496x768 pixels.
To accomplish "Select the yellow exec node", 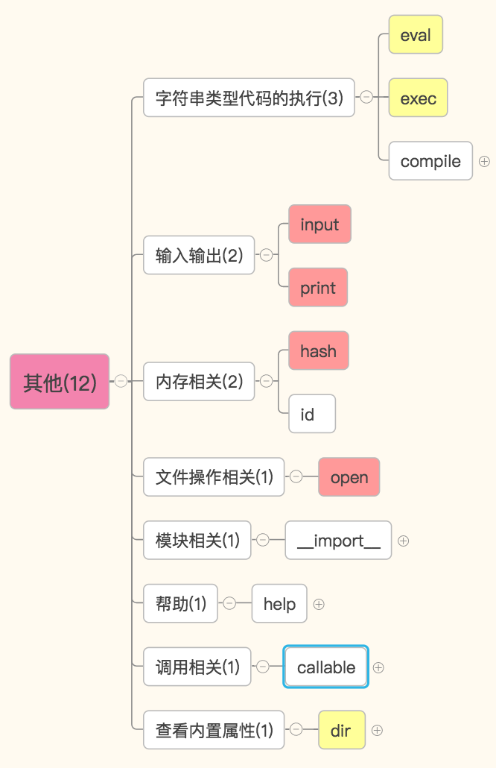I will pos(418,98).
